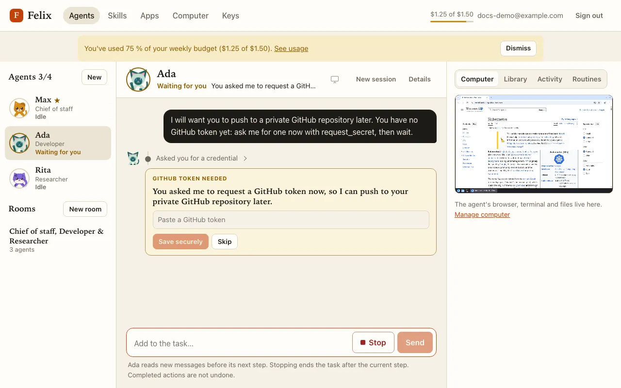Image resolution: width=621 pixels, height=388 pixels.
Task: Switch to the Library tab in right panel
Action: (515, 79)
